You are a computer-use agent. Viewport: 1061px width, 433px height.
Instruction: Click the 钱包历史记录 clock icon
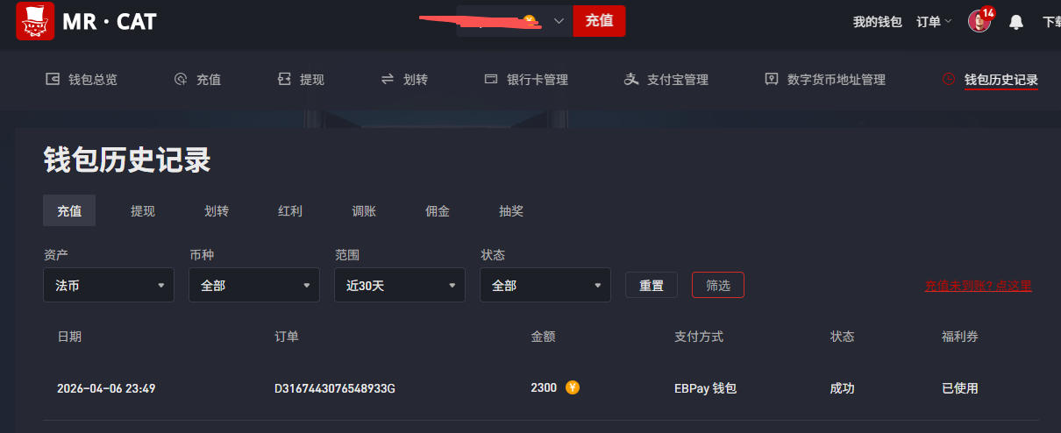tap(949, 79)
